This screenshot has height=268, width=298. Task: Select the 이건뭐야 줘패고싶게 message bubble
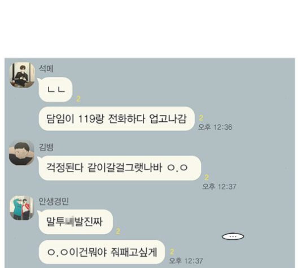pos(102,252)
